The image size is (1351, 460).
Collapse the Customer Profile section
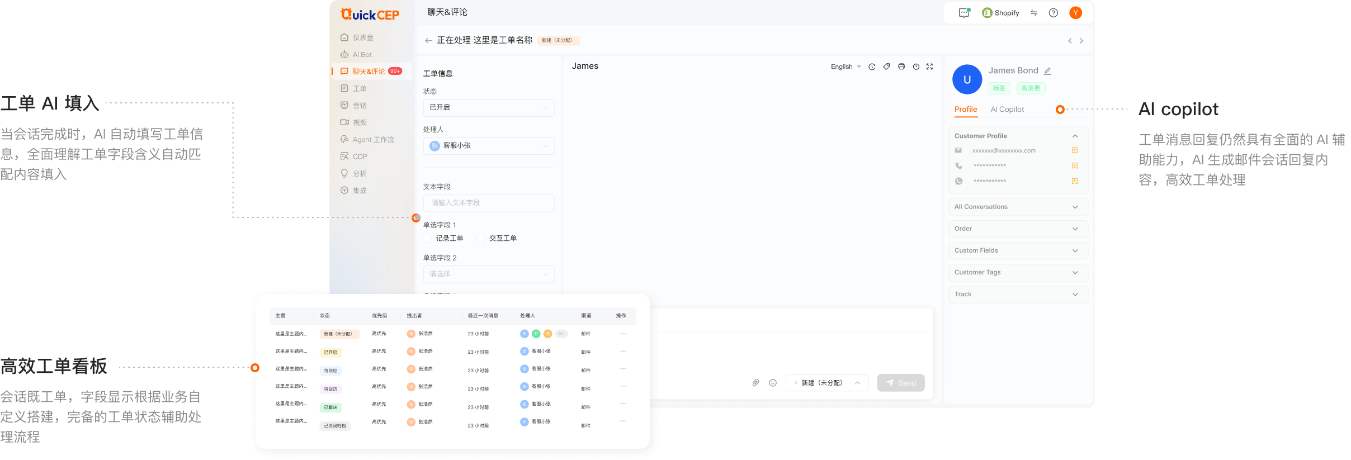click(x=1075, y=136)
